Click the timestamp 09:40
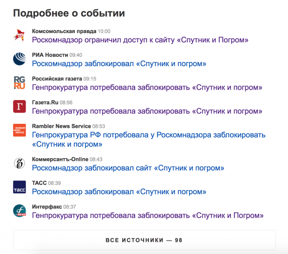288x254 pixels. point(76,55)
